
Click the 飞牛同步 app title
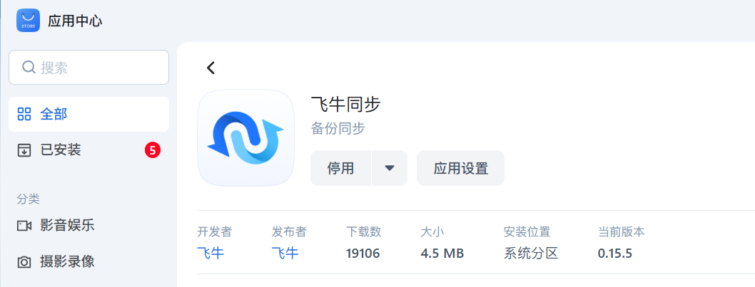(345, 104)
